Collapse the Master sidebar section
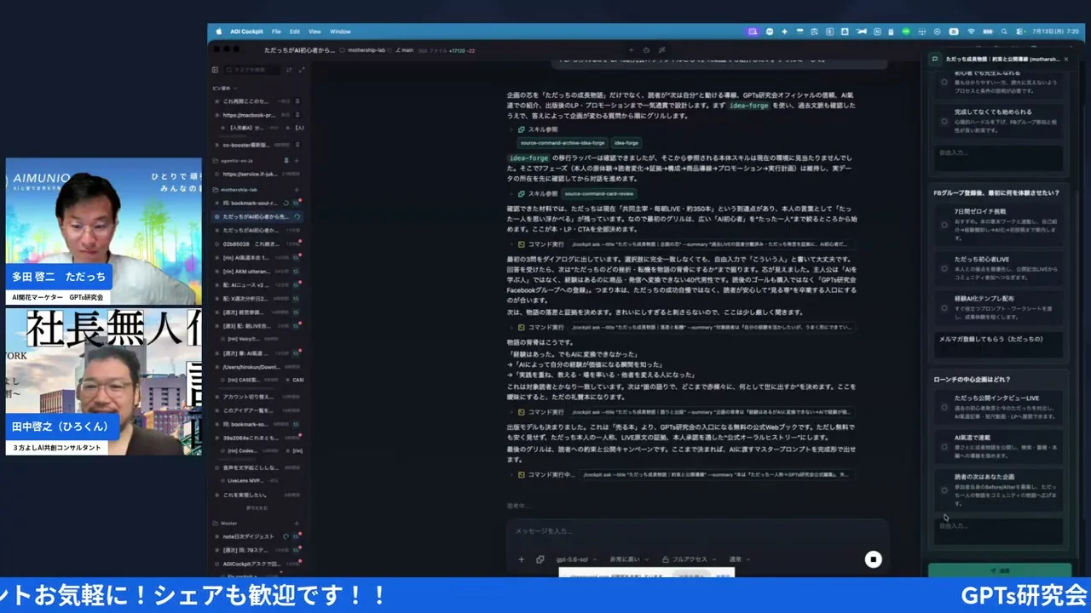Image resolution: width=1091 pixels, height=613 pixels. coord(228,524)
